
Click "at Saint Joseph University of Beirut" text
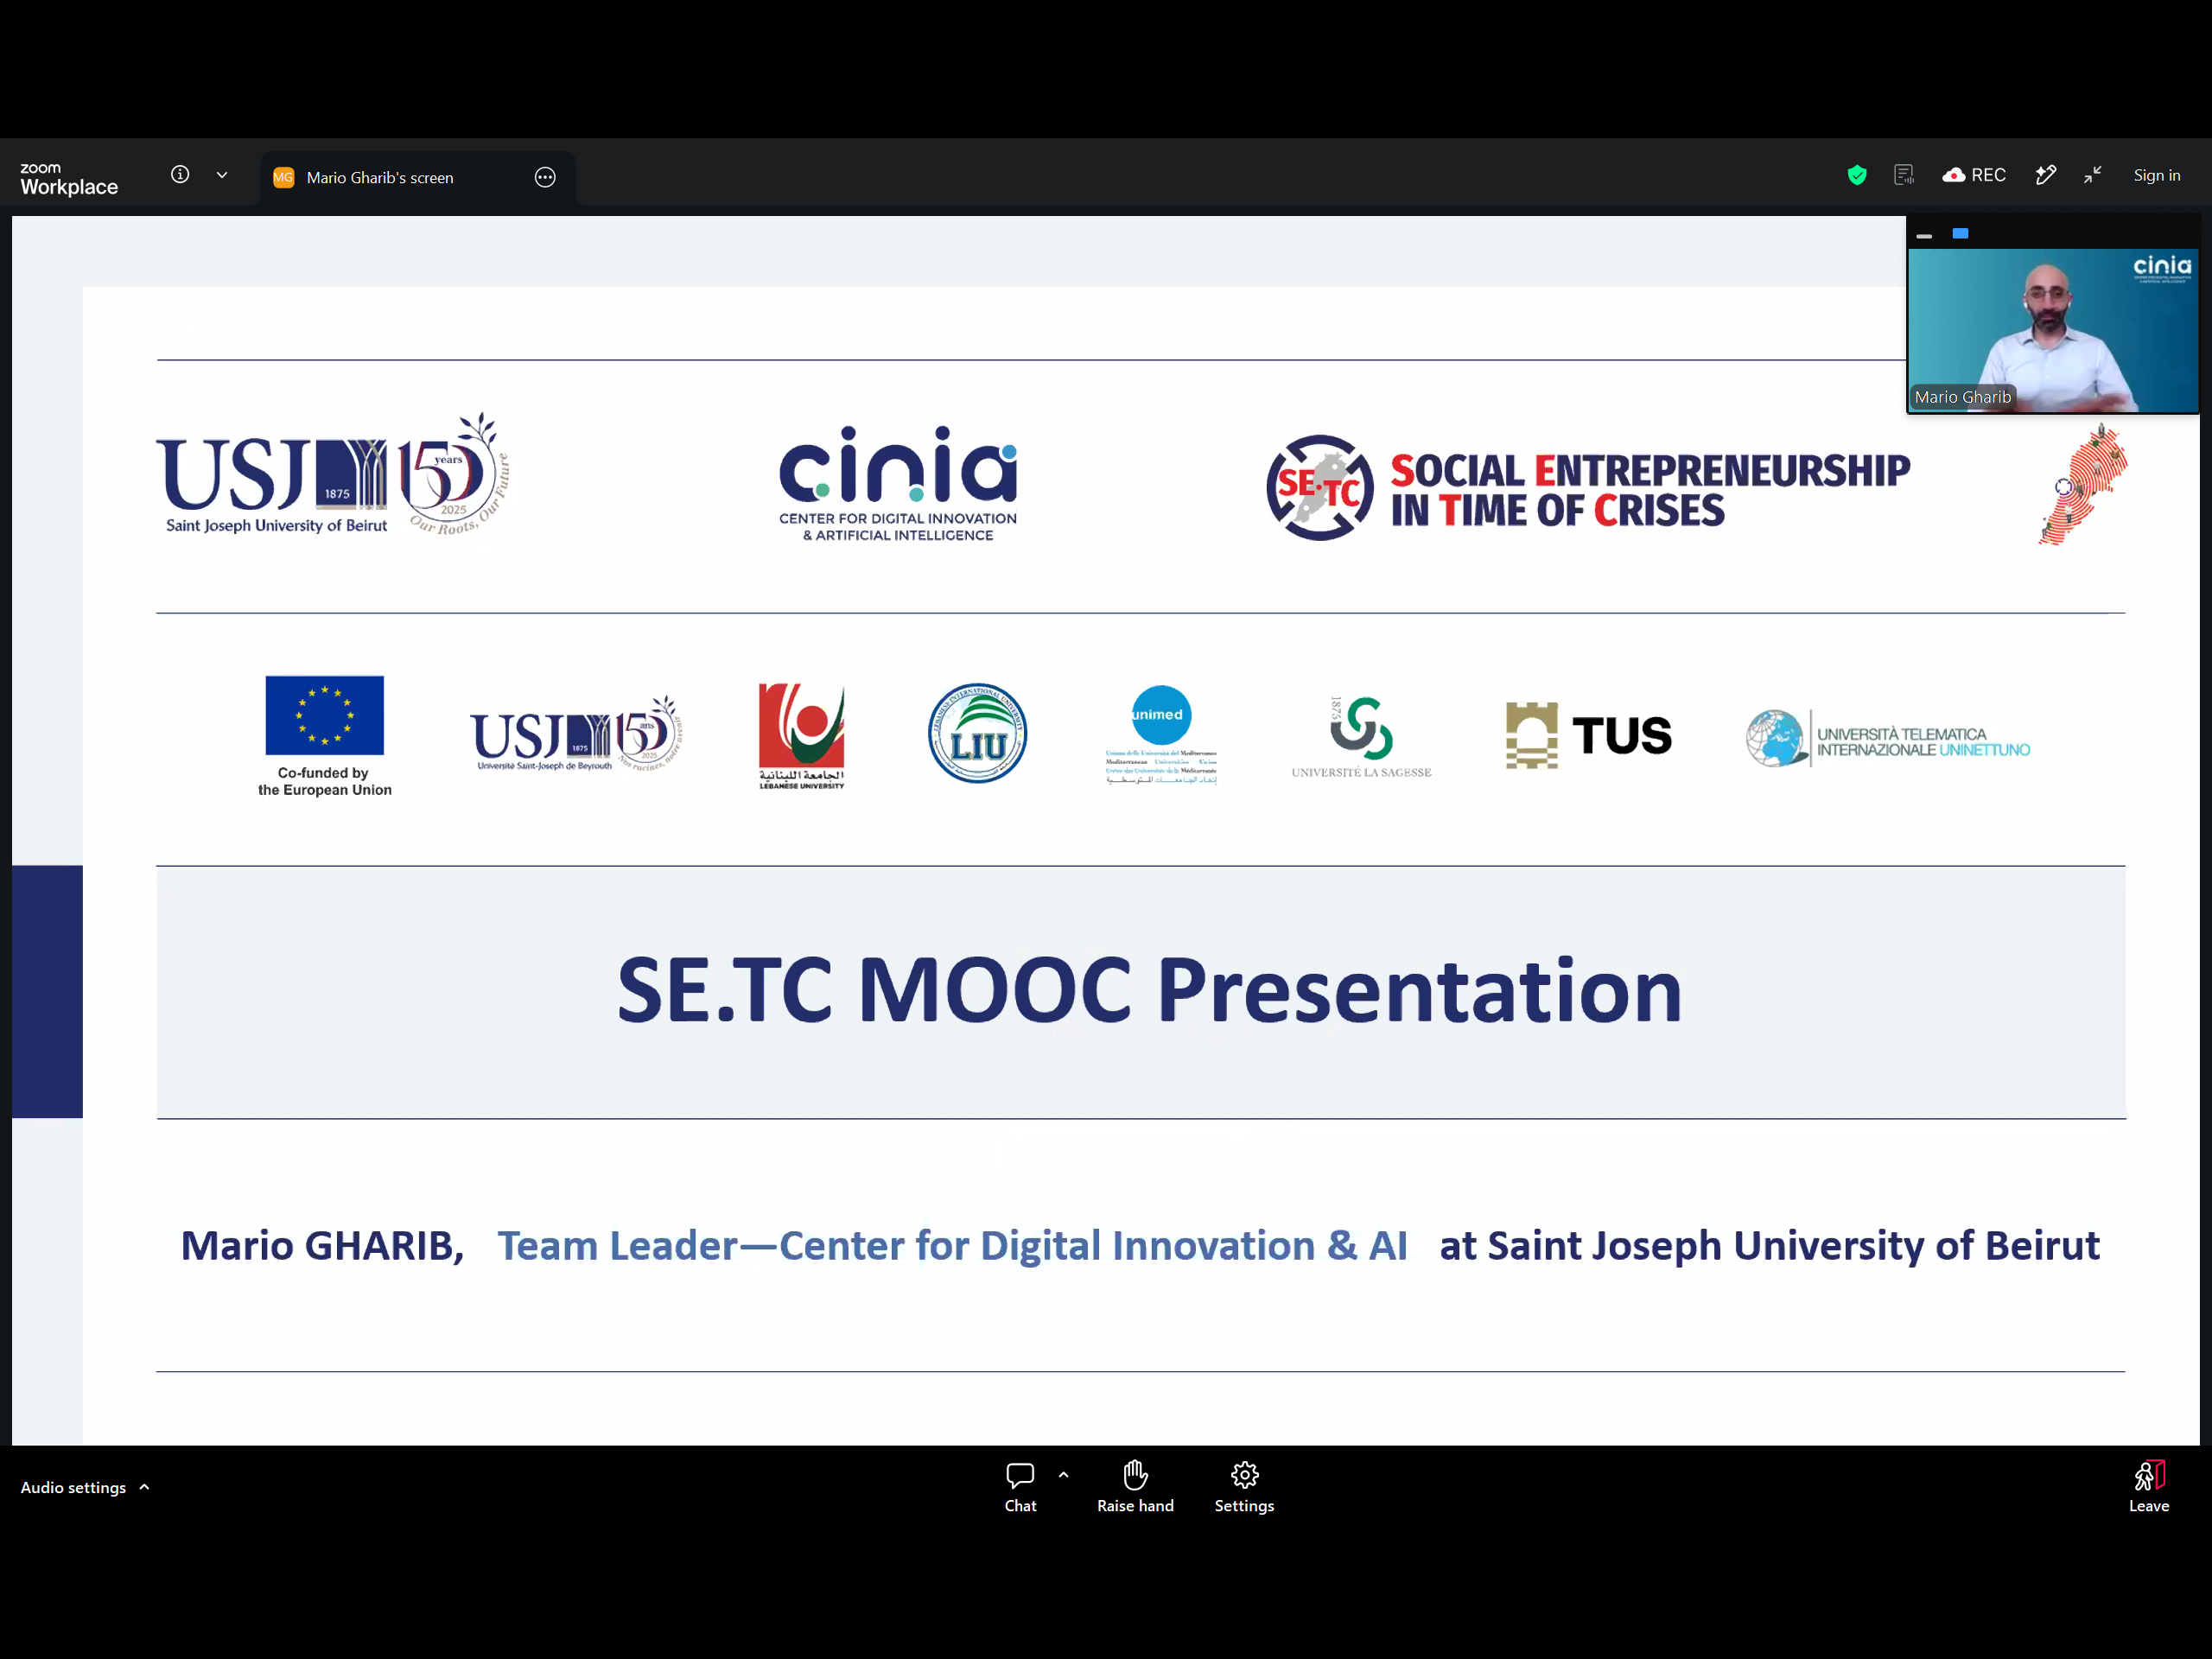click(1770, 1246)
